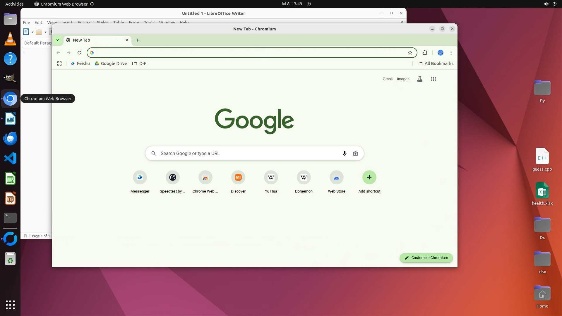Open the Search Labs flask icon

click(x=419, y=79)
